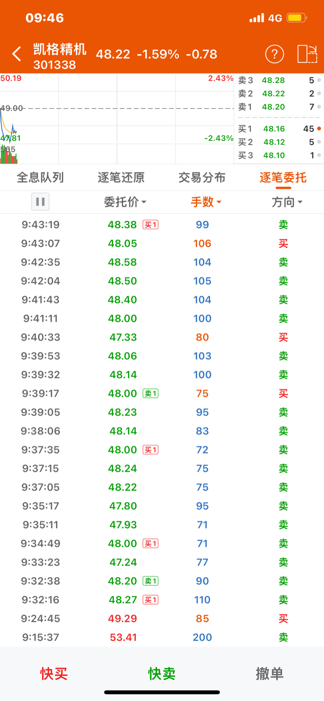
Task: Tap the stock code 301338
Action: pyautogui.click(x=55, y=65)
